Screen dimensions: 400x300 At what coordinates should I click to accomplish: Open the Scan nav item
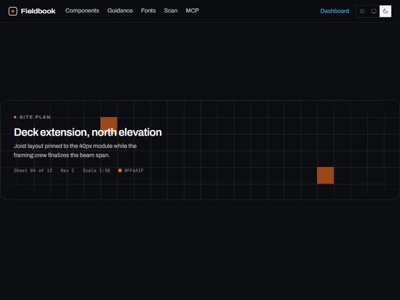(x=171, y=11)
